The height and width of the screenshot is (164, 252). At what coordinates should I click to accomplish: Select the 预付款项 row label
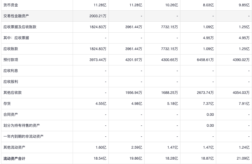11,60
